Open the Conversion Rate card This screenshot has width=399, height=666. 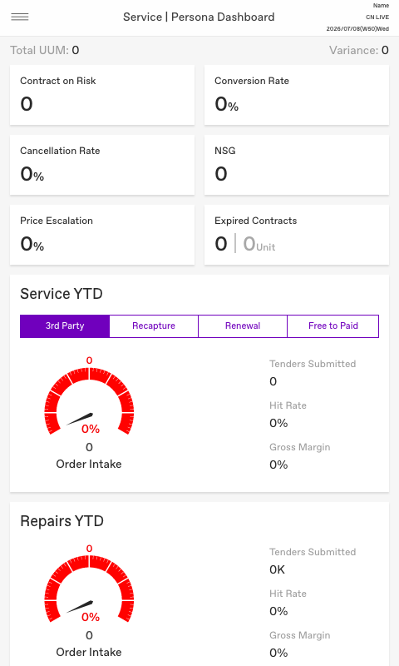(297, 95)
